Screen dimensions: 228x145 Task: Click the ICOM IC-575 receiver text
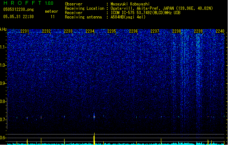[x=145, y=13]
